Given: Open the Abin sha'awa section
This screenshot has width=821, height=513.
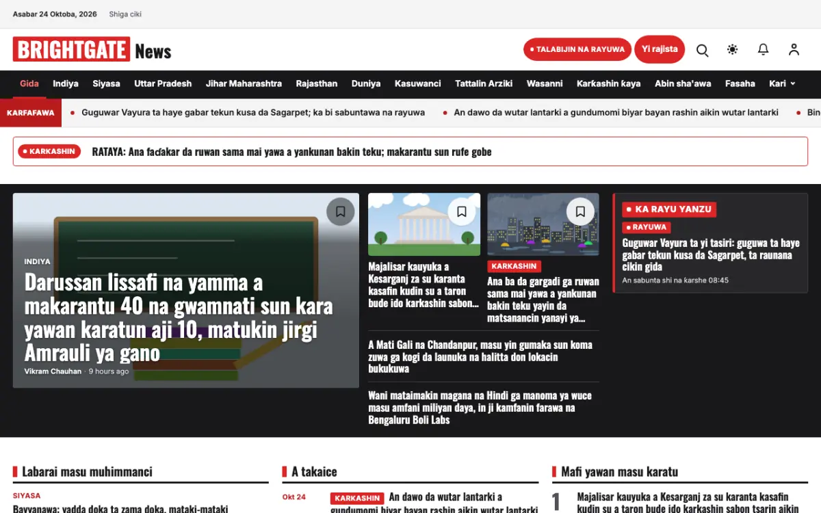Looking at the screenshot, I should [683, 83].
